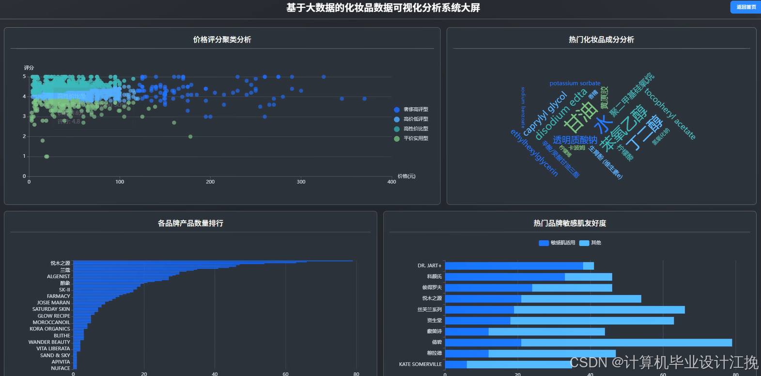Click the sodium benzoate word
The height and width of the screenshot is (376, 761).
pos(523,107)
